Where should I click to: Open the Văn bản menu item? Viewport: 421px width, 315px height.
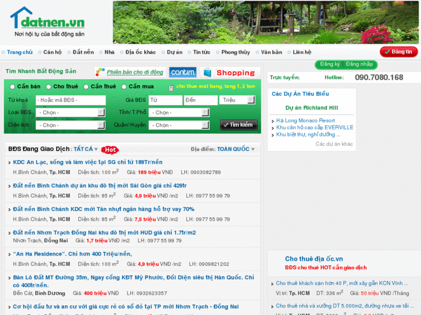272,52
